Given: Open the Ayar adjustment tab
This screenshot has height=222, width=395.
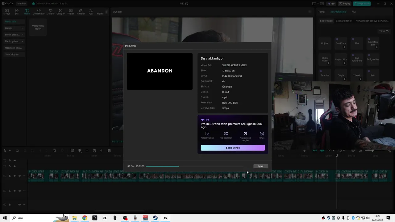Looking at the screenshot, I should coord(91,12).
